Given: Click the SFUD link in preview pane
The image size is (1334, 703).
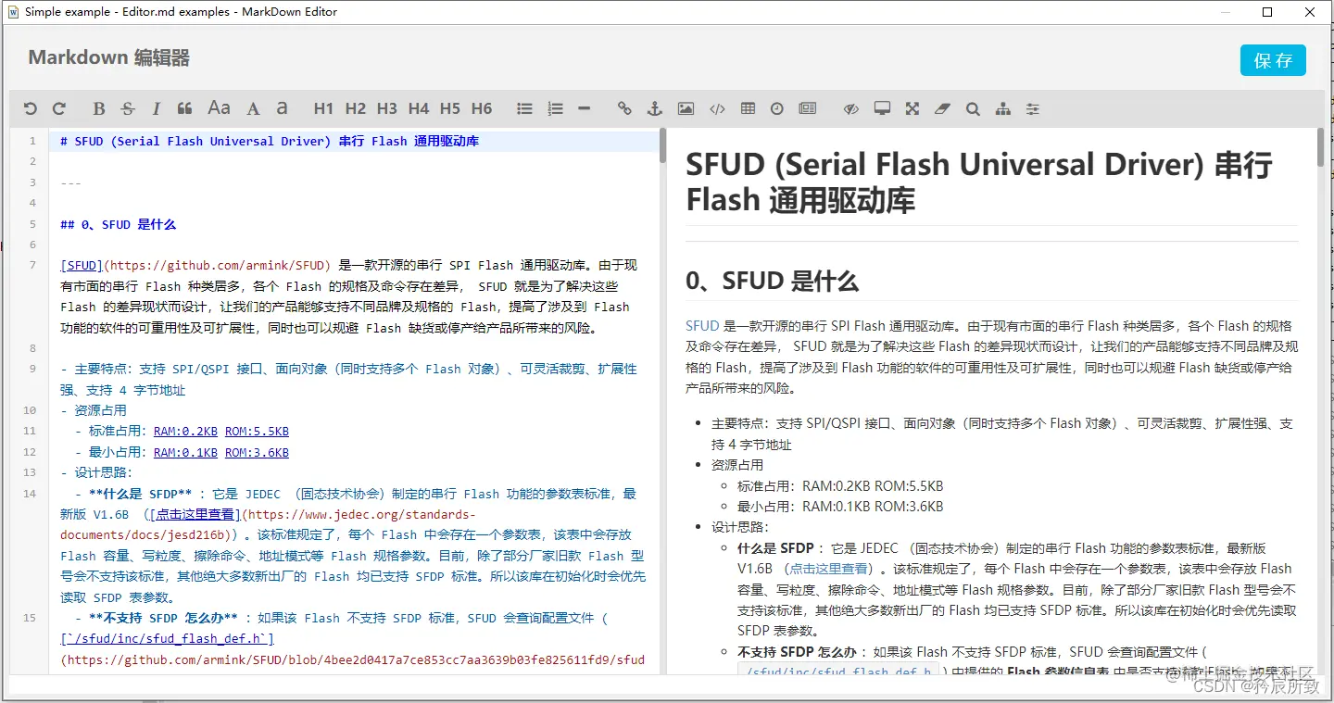Looking at the screenshot, I should [702, 325].
